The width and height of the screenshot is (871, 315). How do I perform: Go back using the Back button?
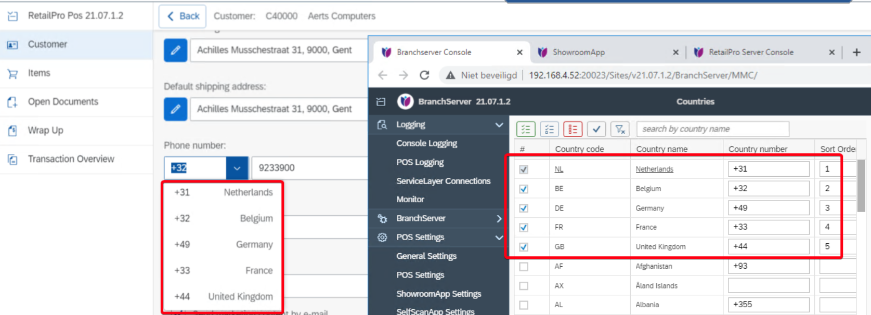click(x=183, y=16)
